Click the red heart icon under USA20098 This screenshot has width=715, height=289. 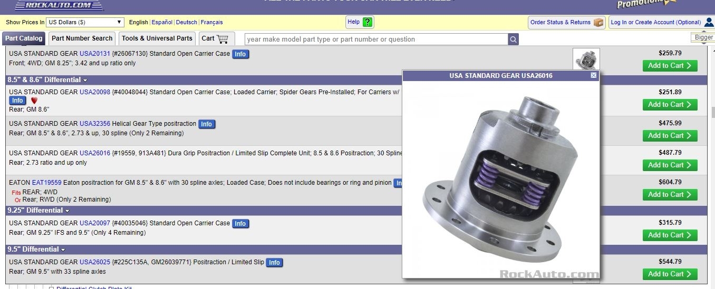point(34,101)
